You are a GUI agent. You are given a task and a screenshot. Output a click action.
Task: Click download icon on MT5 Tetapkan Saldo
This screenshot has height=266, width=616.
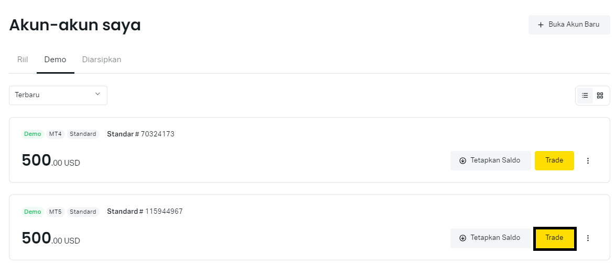coord(463,238)
